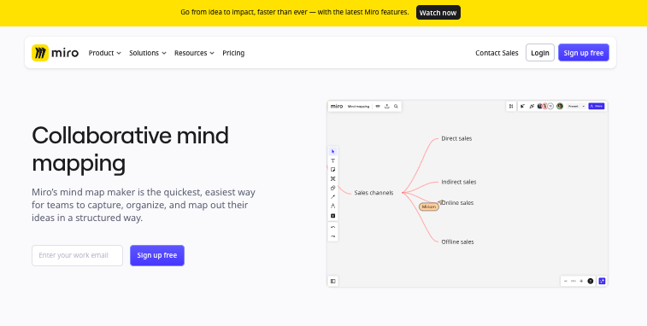The width and height of the screenshot is (647, 326).
Task: Select the Online sales node
Action: [457, 203]
